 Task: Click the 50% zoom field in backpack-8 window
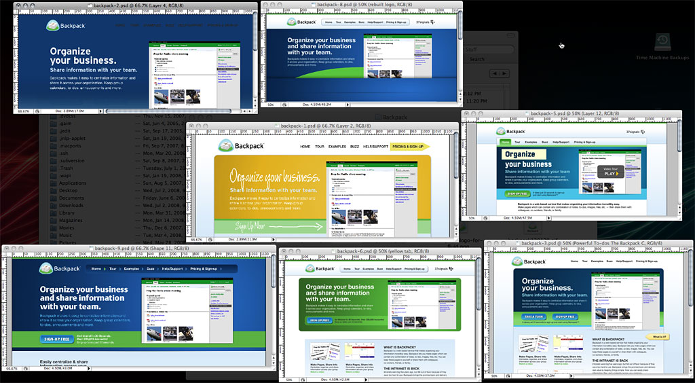click(x=270, y=105)
